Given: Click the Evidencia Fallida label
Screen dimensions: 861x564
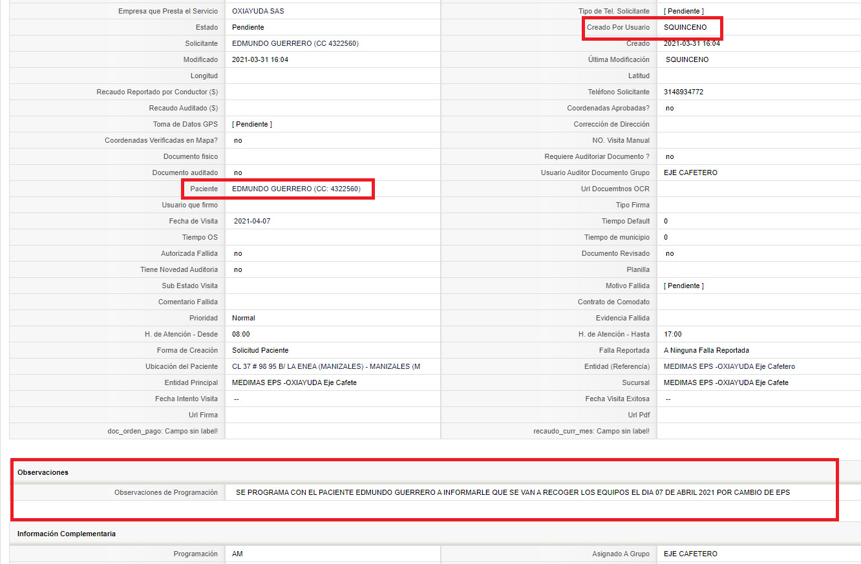Looking at the screenshot, I should 622,318.
